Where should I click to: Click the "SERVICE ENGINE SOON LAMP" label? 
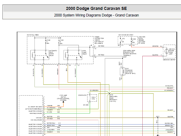pos(172,52)
